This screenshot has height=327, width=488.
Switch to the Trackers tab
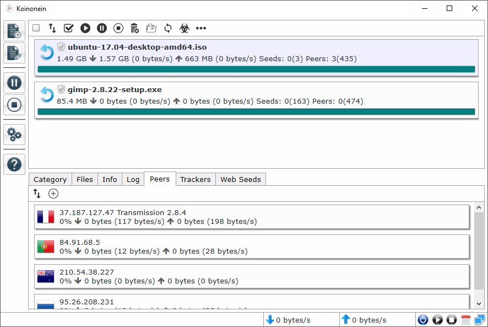click(x=196, y=179)
